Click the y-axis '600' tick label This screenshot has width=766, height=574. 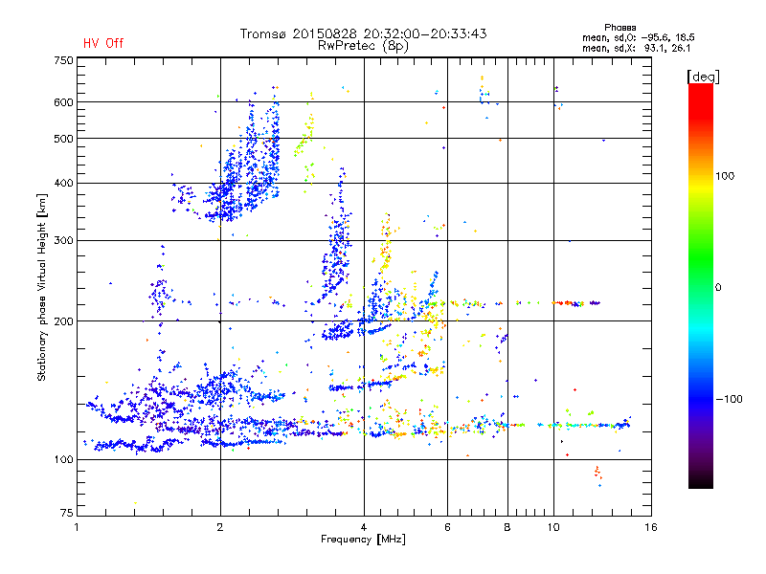63,102
